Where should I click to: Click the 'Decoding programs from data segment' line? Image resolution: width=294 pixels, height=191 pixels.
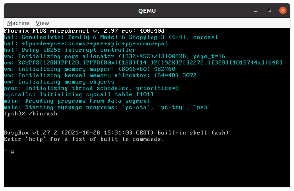(x=77, y=101)
